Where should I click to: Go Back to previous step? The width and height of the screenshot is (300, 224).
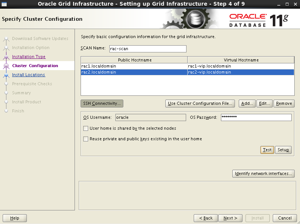(x=206, y=218)
